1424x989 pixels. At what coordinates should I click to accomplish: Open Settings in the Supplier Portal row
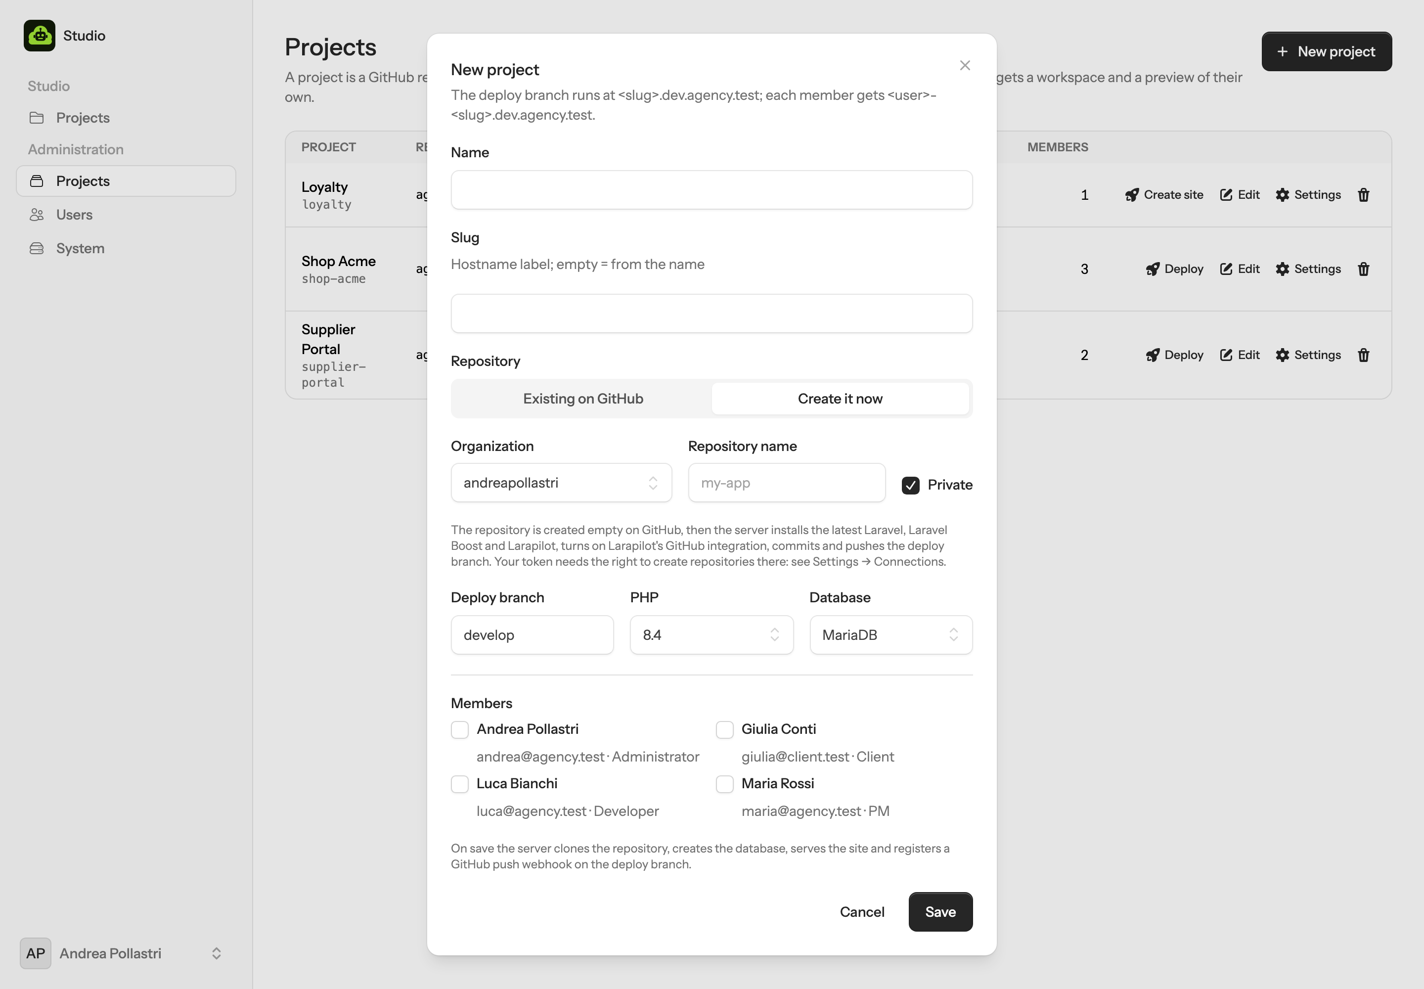pos(1308,355)
